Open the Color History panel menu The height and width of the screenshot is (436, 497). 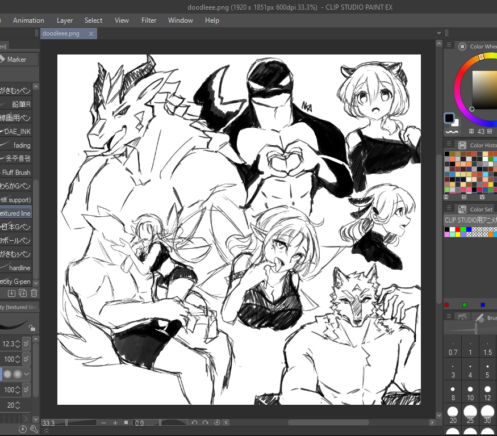point(449,144)
